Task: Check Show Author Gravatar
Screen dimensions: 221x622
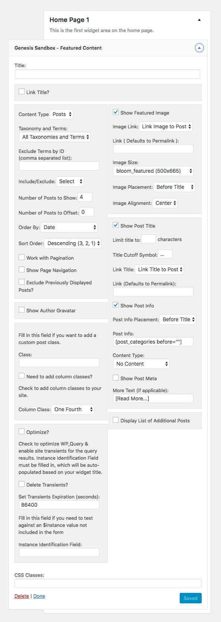Action: pos(22,310)
